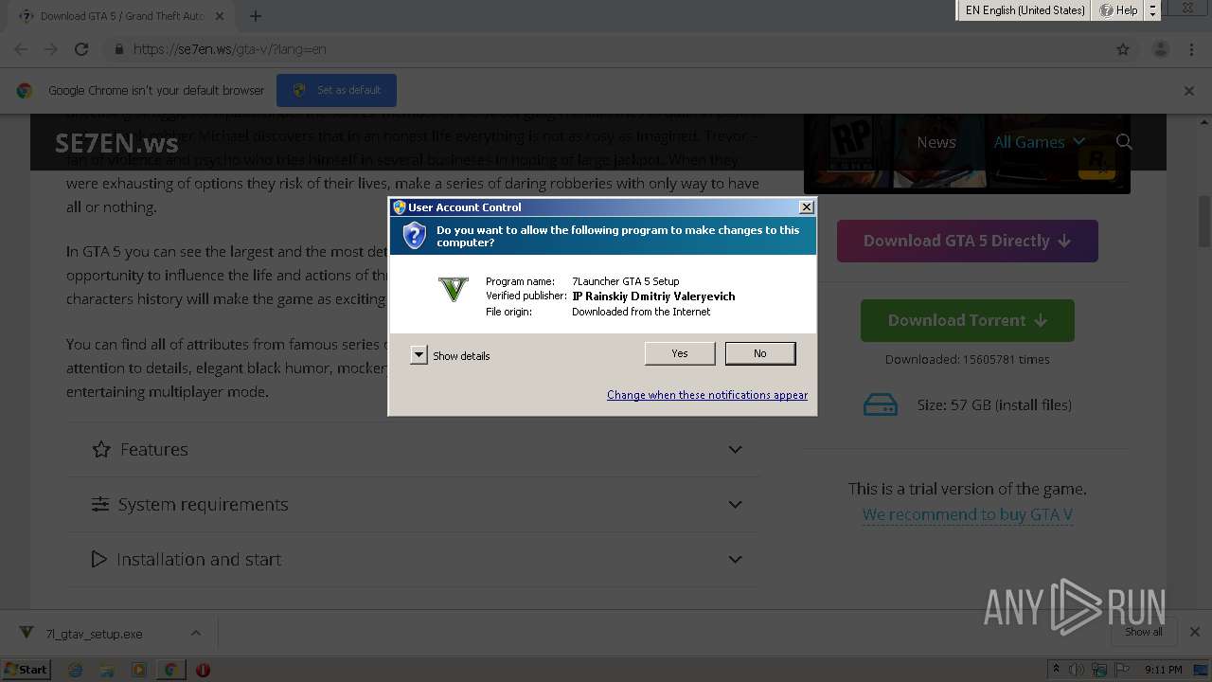
Task: Click the network tray icon
Action: (1101, 670)
